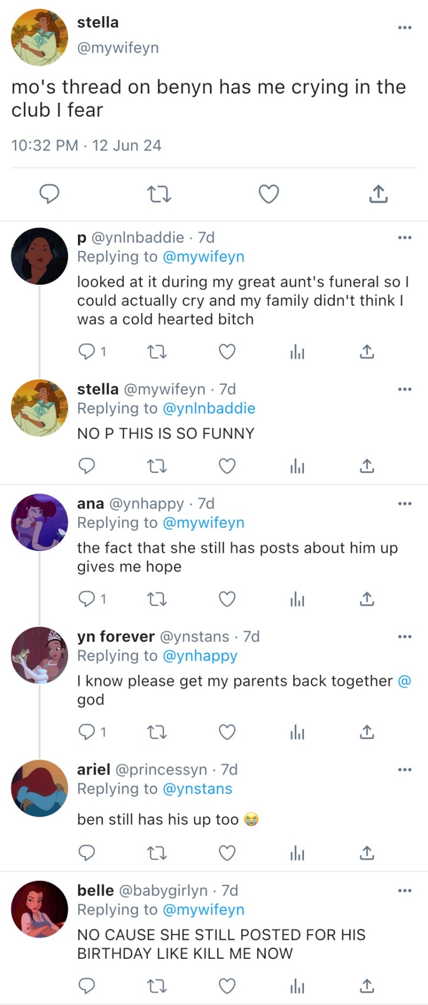Open the @ynstans mention in ariel's reply

tap(198, 789)
